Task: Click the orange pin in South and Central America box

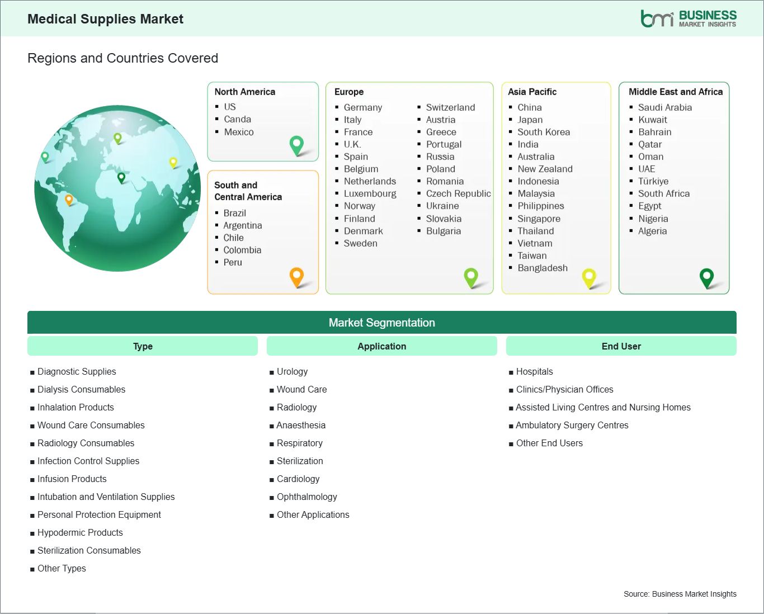Action: [296, 276]
